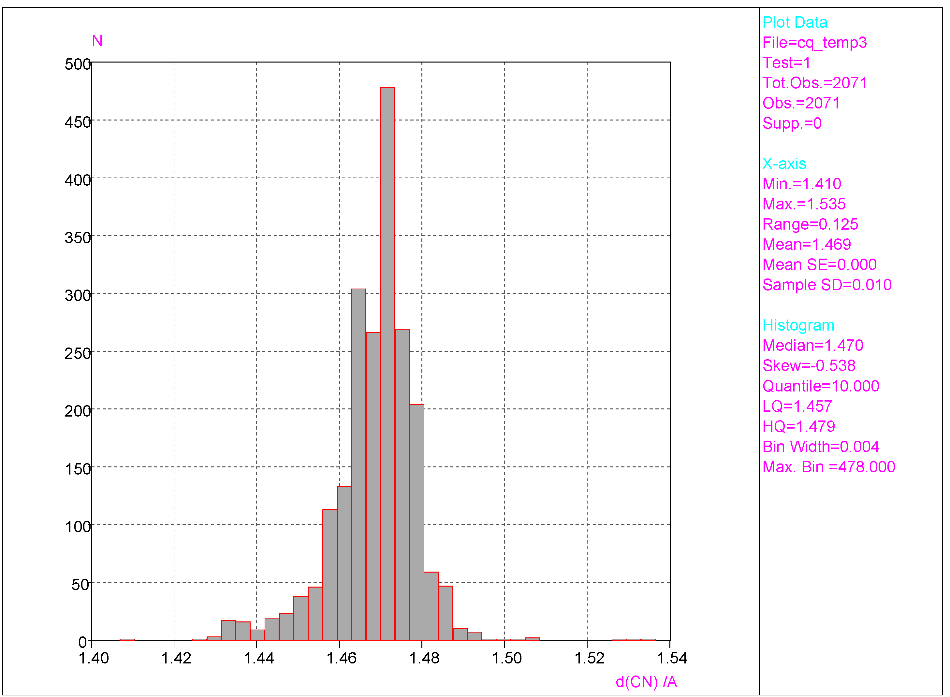Select the 'Mean=1.469' statistic
The image size is (950, 697).
[807, 245]
